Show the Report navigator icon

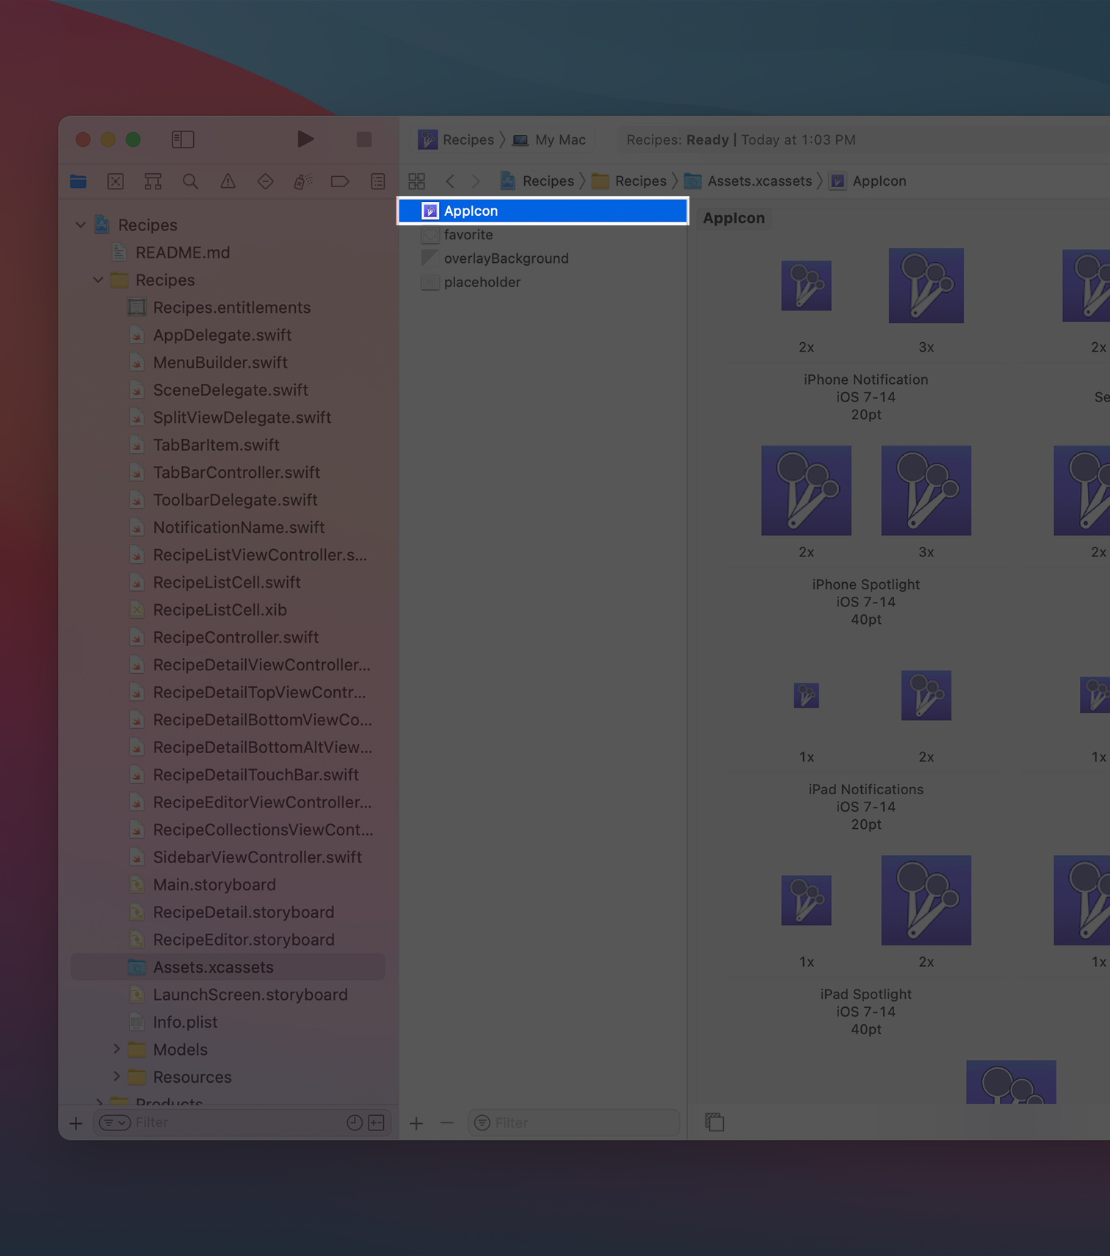[x=378, y=181]
